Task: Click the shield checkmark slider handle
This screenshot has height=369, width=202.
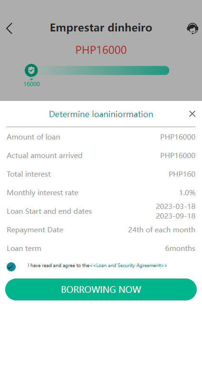Action: click(31, 70)
